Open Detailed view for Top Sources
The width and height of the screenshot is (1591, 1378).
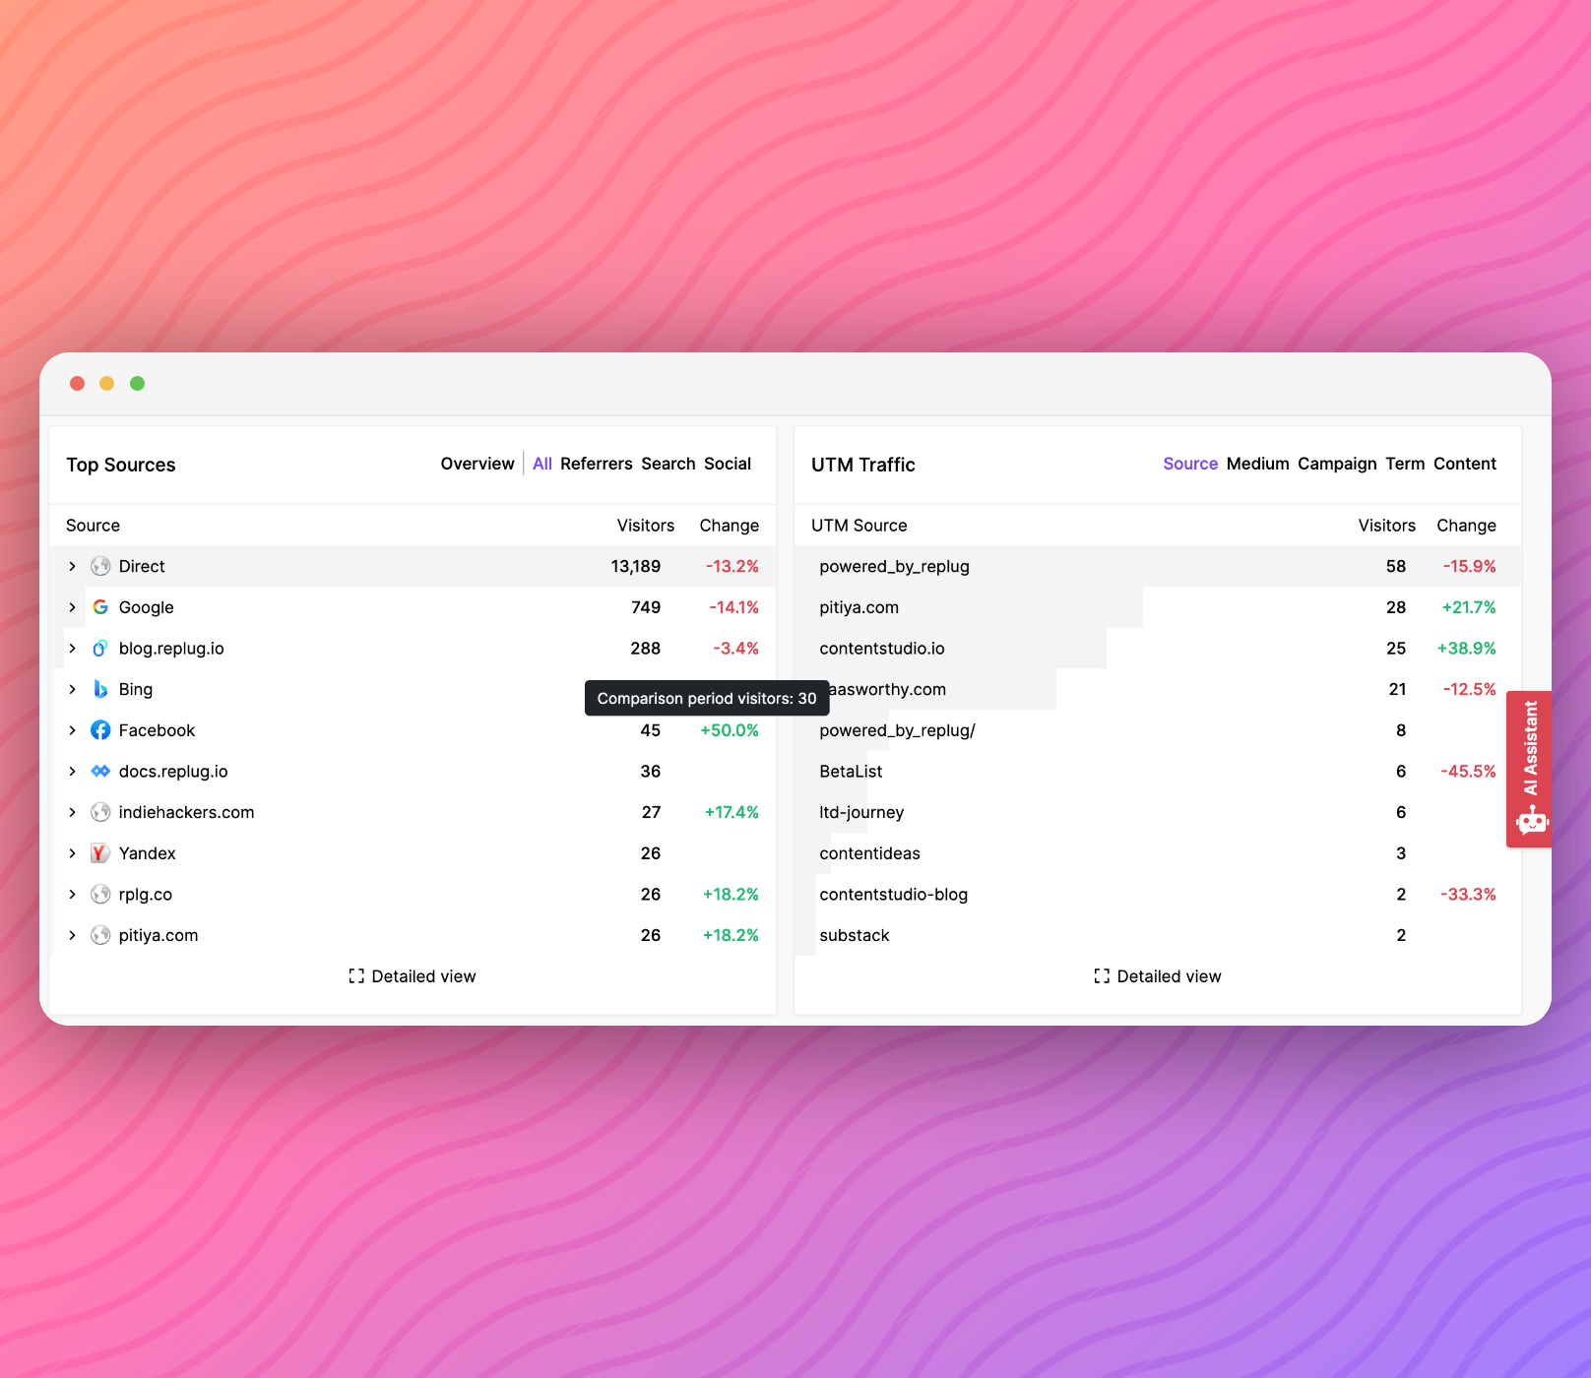413,976
